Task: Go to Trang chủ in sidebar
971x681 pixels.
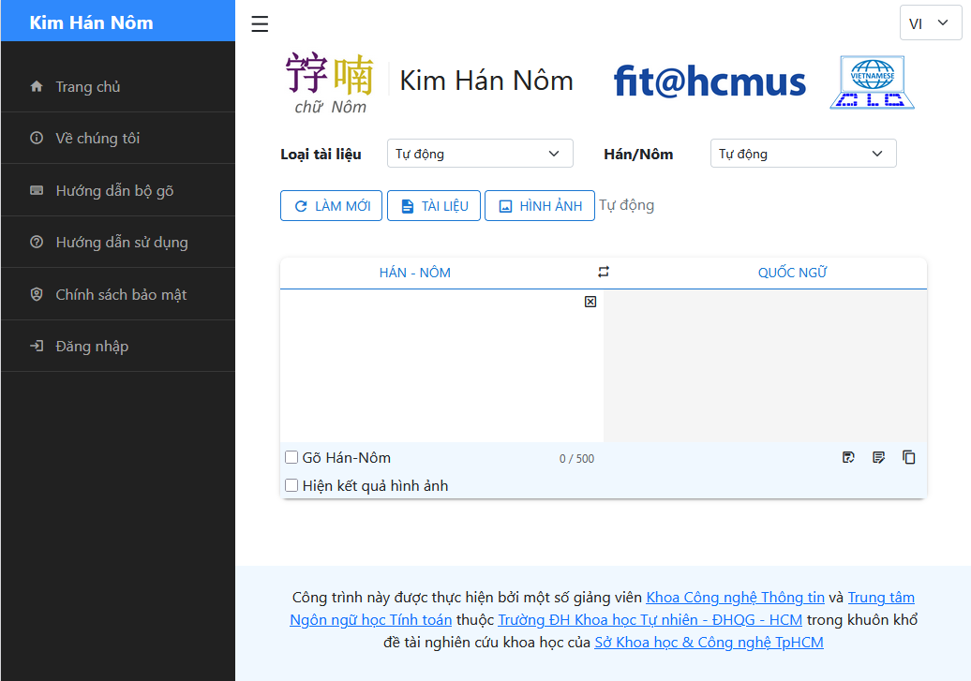Action: [x=87, y=87]
